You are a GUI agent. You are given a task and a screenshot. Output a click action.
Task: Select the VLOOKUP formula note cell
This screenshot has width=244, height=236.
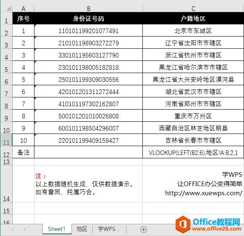193,152
